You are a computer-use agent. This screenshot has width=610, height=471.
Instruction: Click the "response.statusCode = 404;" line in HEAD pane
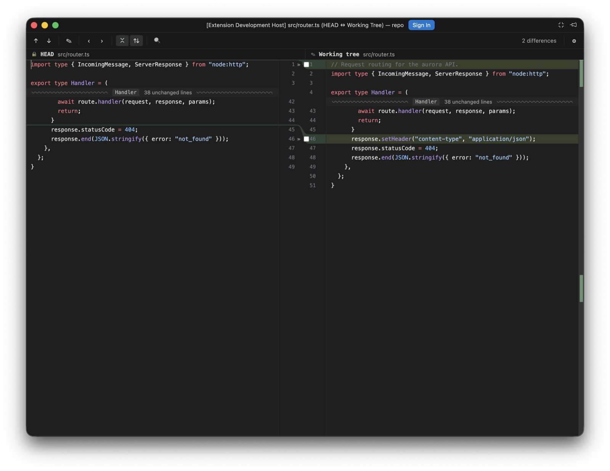point(94,130)
